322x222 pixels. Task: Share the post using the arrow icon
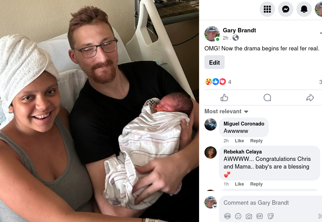coord(310,98)
